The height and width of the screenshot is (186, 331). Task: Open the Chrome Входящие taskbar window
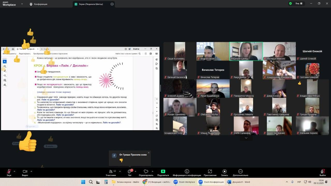(x=156, y=182)
